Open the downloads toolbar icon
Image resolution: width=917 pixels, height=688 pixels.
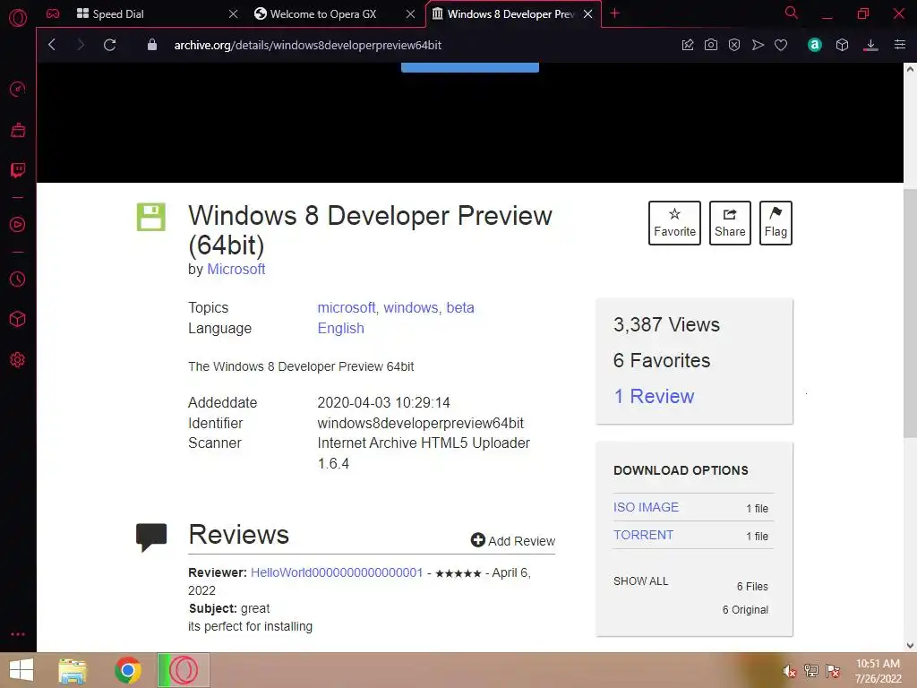coord(870,45)
